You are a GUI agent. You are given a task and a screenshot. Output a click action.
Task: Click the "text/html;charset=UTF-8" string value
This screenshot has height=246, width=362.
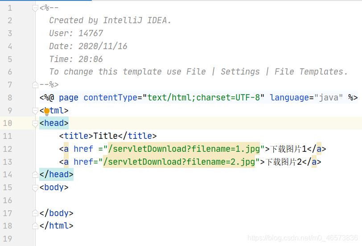(x=203, y=98)
